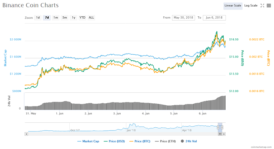Viewport: 274px width, 149px height.
Task: Click Apr '18 label in navigator
Action: point(187,130)
